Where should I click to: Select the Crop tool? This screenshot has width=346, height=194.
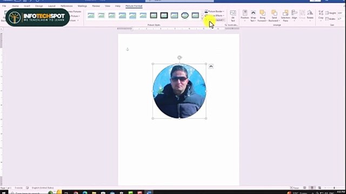click(321, 16)
